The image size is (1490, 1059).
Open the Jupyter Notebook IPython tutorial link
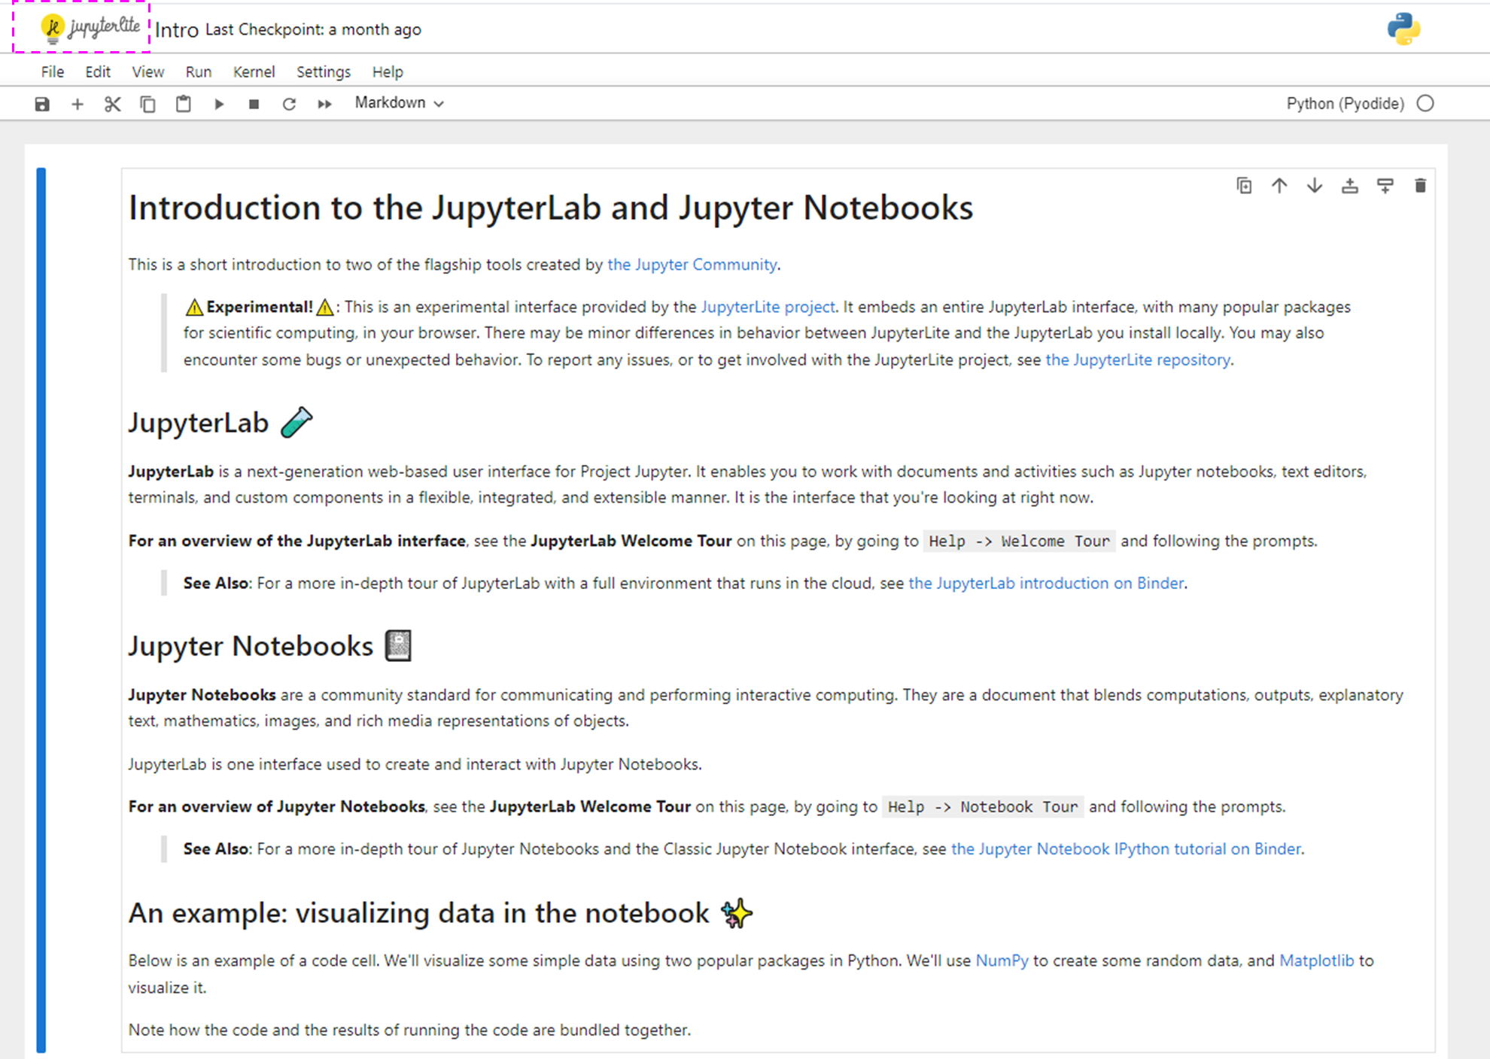(1126, 848)
